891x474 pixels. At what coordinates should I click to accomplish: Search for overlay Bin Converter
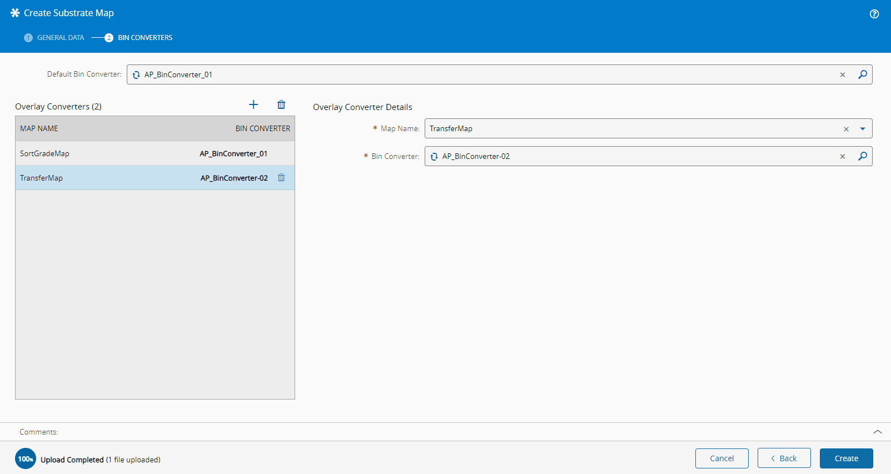click(x=862, y=156)
